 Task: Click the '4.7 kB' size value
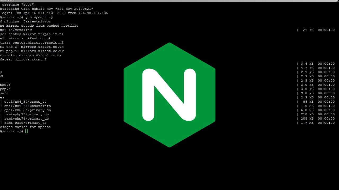point(307,68)
